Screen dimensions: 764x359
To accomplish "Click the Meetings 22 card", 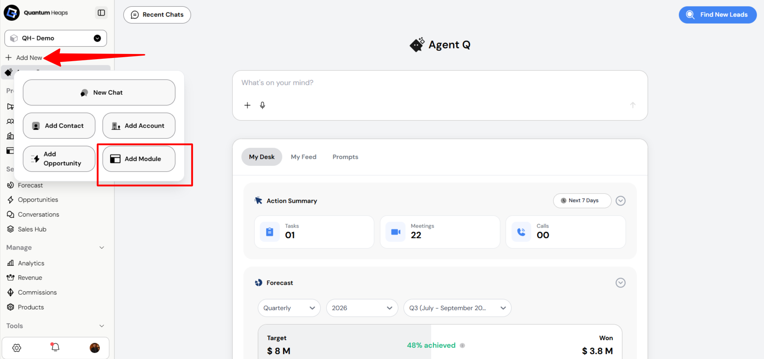I will tap(440, 232).
